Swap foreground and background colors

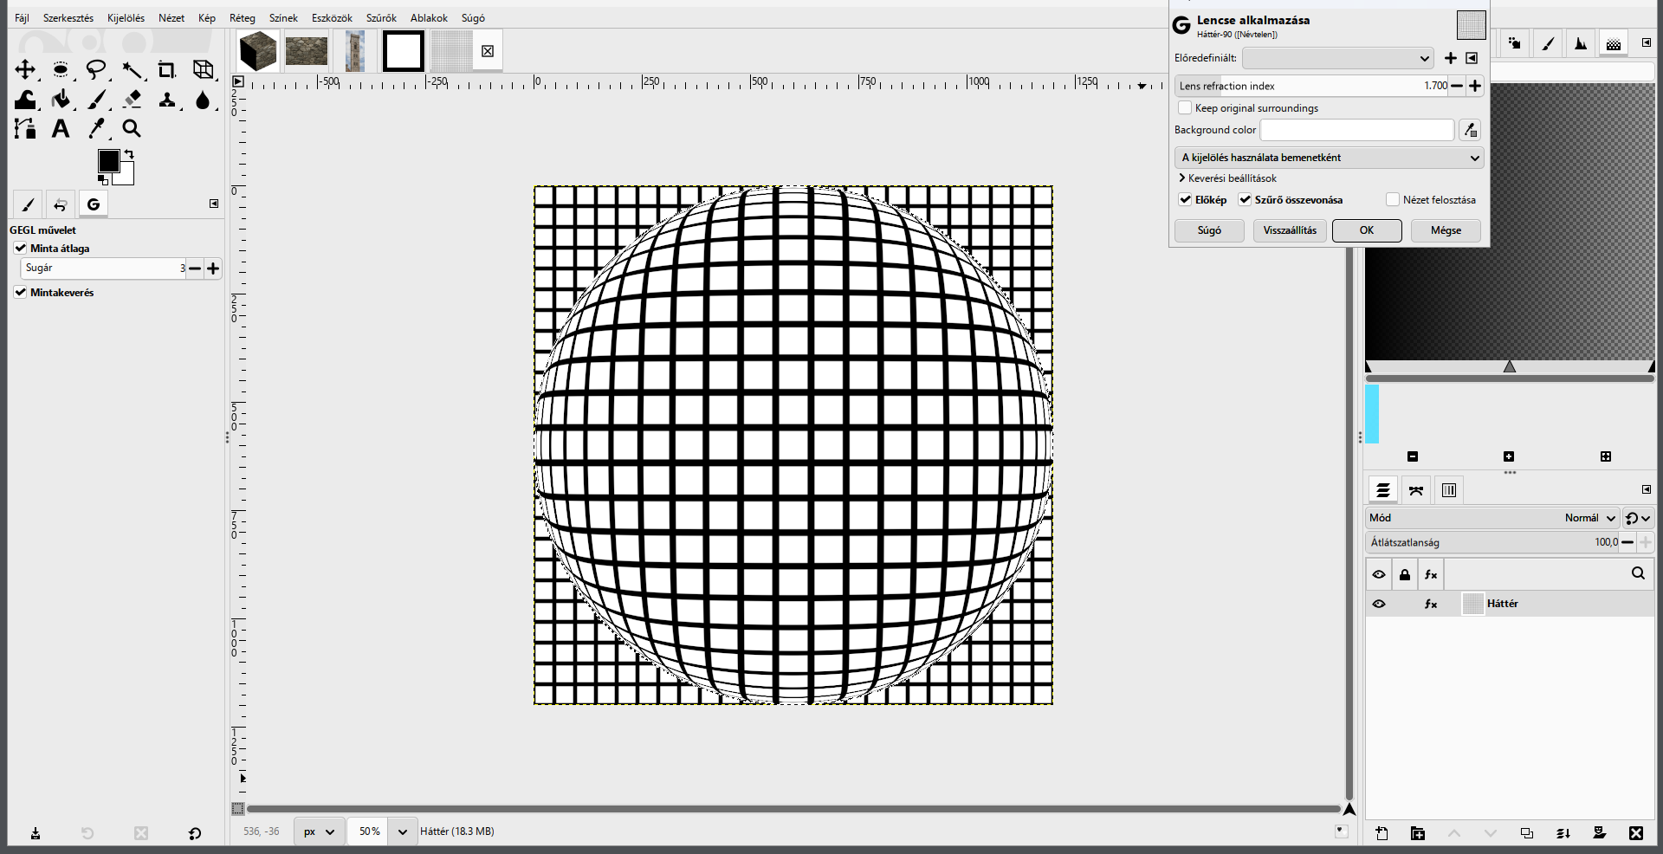129,154
